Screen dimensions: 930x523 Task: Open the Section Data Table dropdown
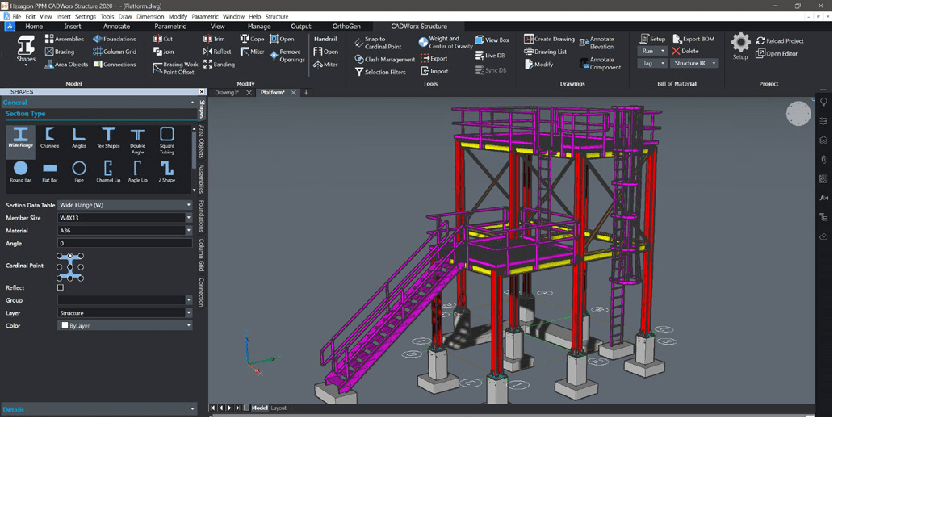pos(189,205)
